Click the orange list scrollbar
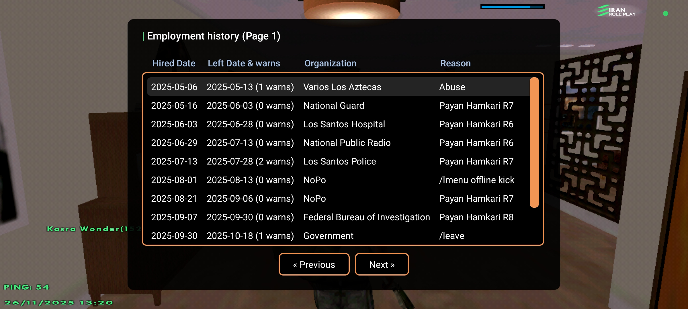The image size is (688, 309). [x=534, y=142]
